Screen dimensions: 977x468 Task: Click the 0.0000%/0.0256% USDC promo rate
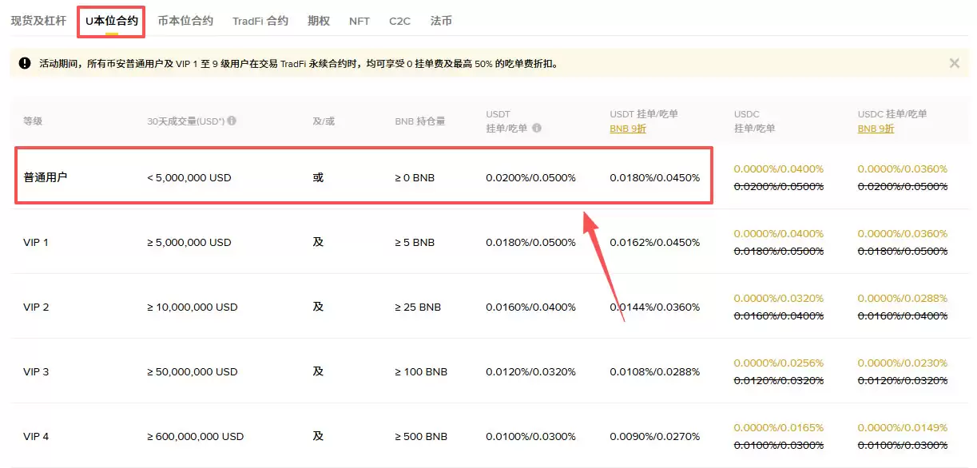click(x=779, y=363)
